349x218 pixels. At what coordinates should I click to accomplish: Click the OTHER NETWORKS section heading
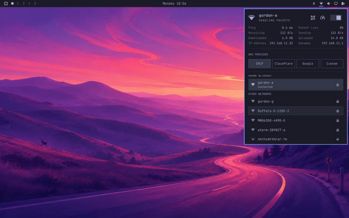point(260,94)
